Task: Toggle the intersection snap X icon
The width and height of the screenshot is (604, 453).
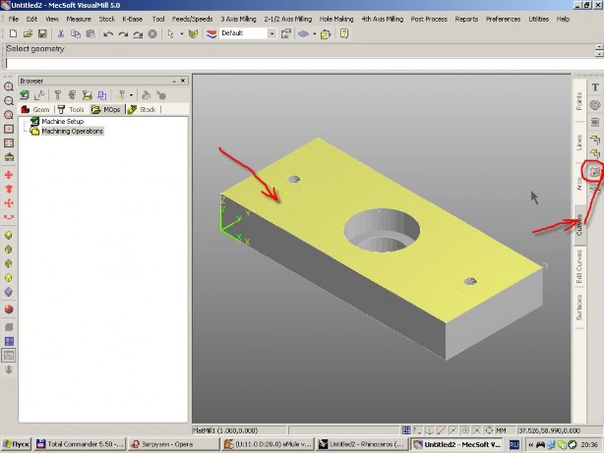Action: tap(477, 430)
